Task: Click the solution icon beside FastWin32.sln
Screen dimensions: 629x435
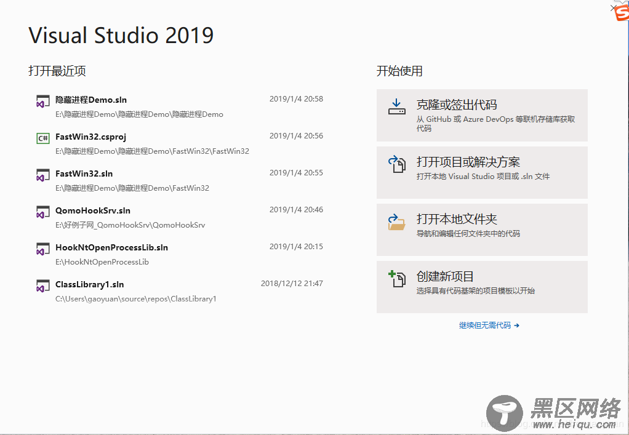Action: (43, 175)
